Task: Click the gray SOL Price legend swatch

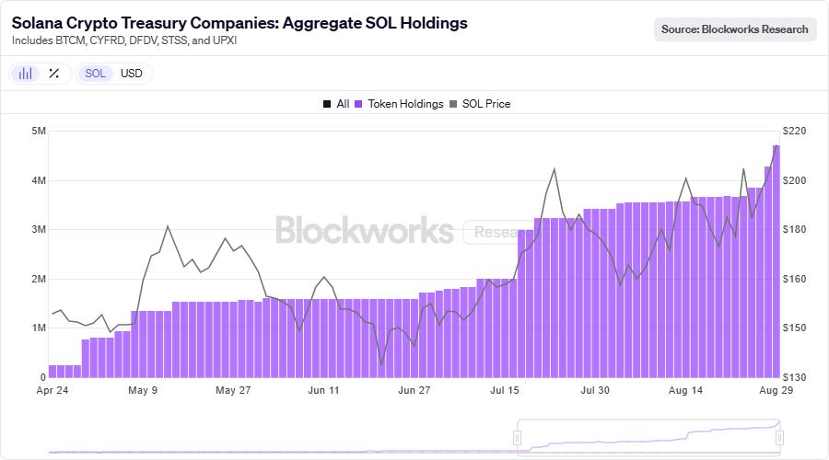Action: pos(452,104)
